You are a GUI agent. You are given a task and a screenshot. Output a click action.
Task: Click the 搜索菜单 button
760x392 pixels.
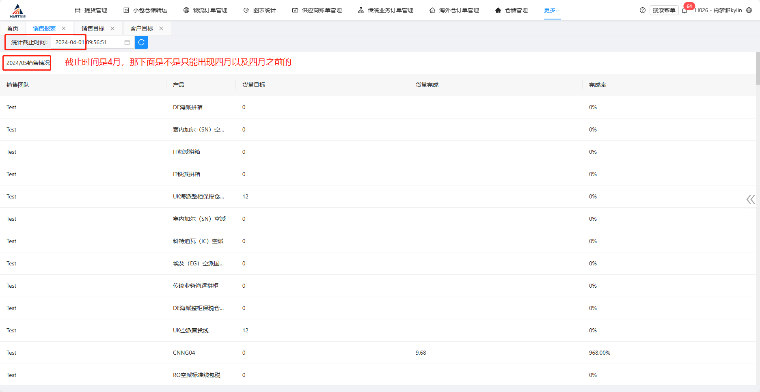(x=664, y=10)
